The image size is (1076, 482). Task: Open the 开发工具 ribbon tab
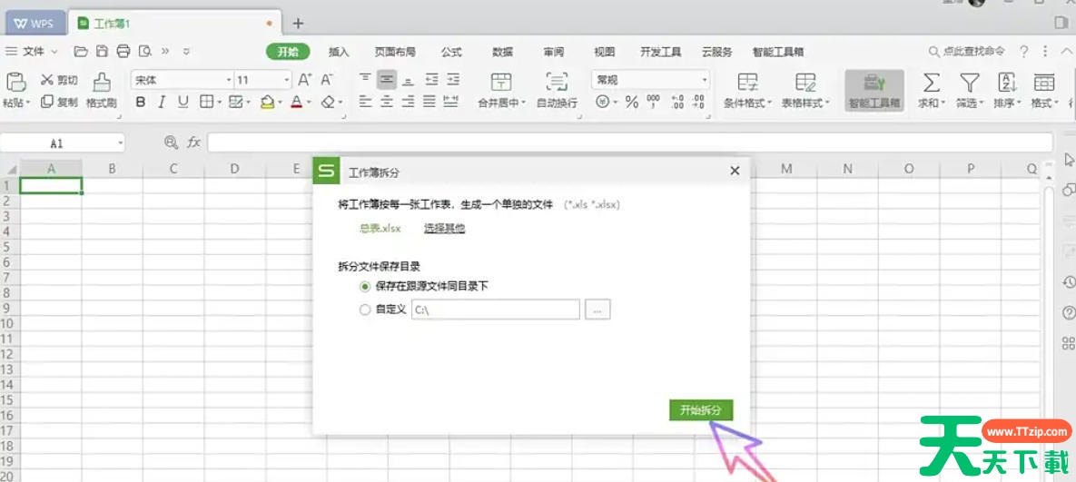660,52
